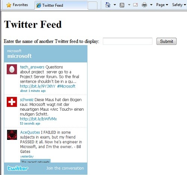The width and height of the screenshot is (187, 175).
Task: Click the twitter logo in widget footer
Action: pos(18,168)
